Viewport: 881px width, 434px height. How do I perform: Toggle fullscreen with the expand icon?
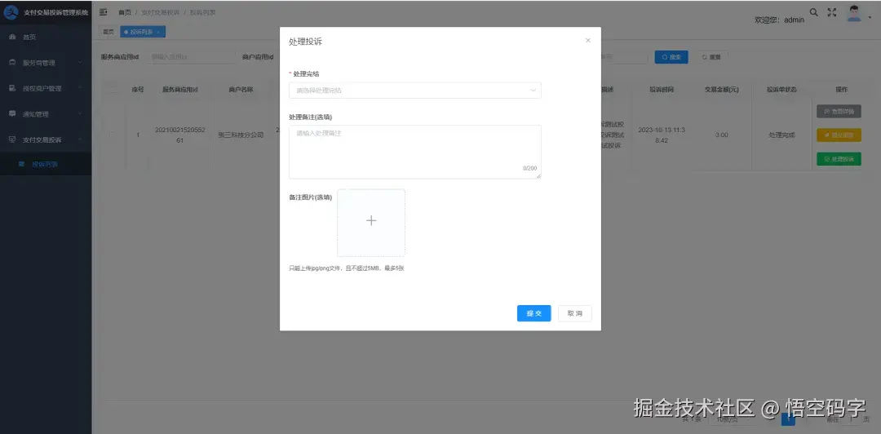832,11
